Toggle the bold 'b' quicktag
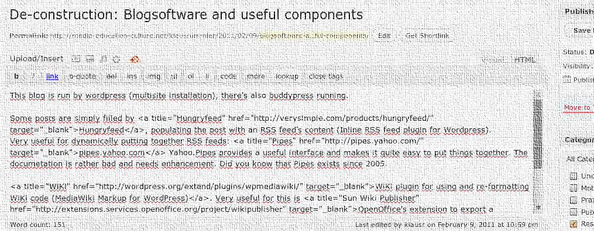This screenshot has height=231, width=594. coord(16,76)
